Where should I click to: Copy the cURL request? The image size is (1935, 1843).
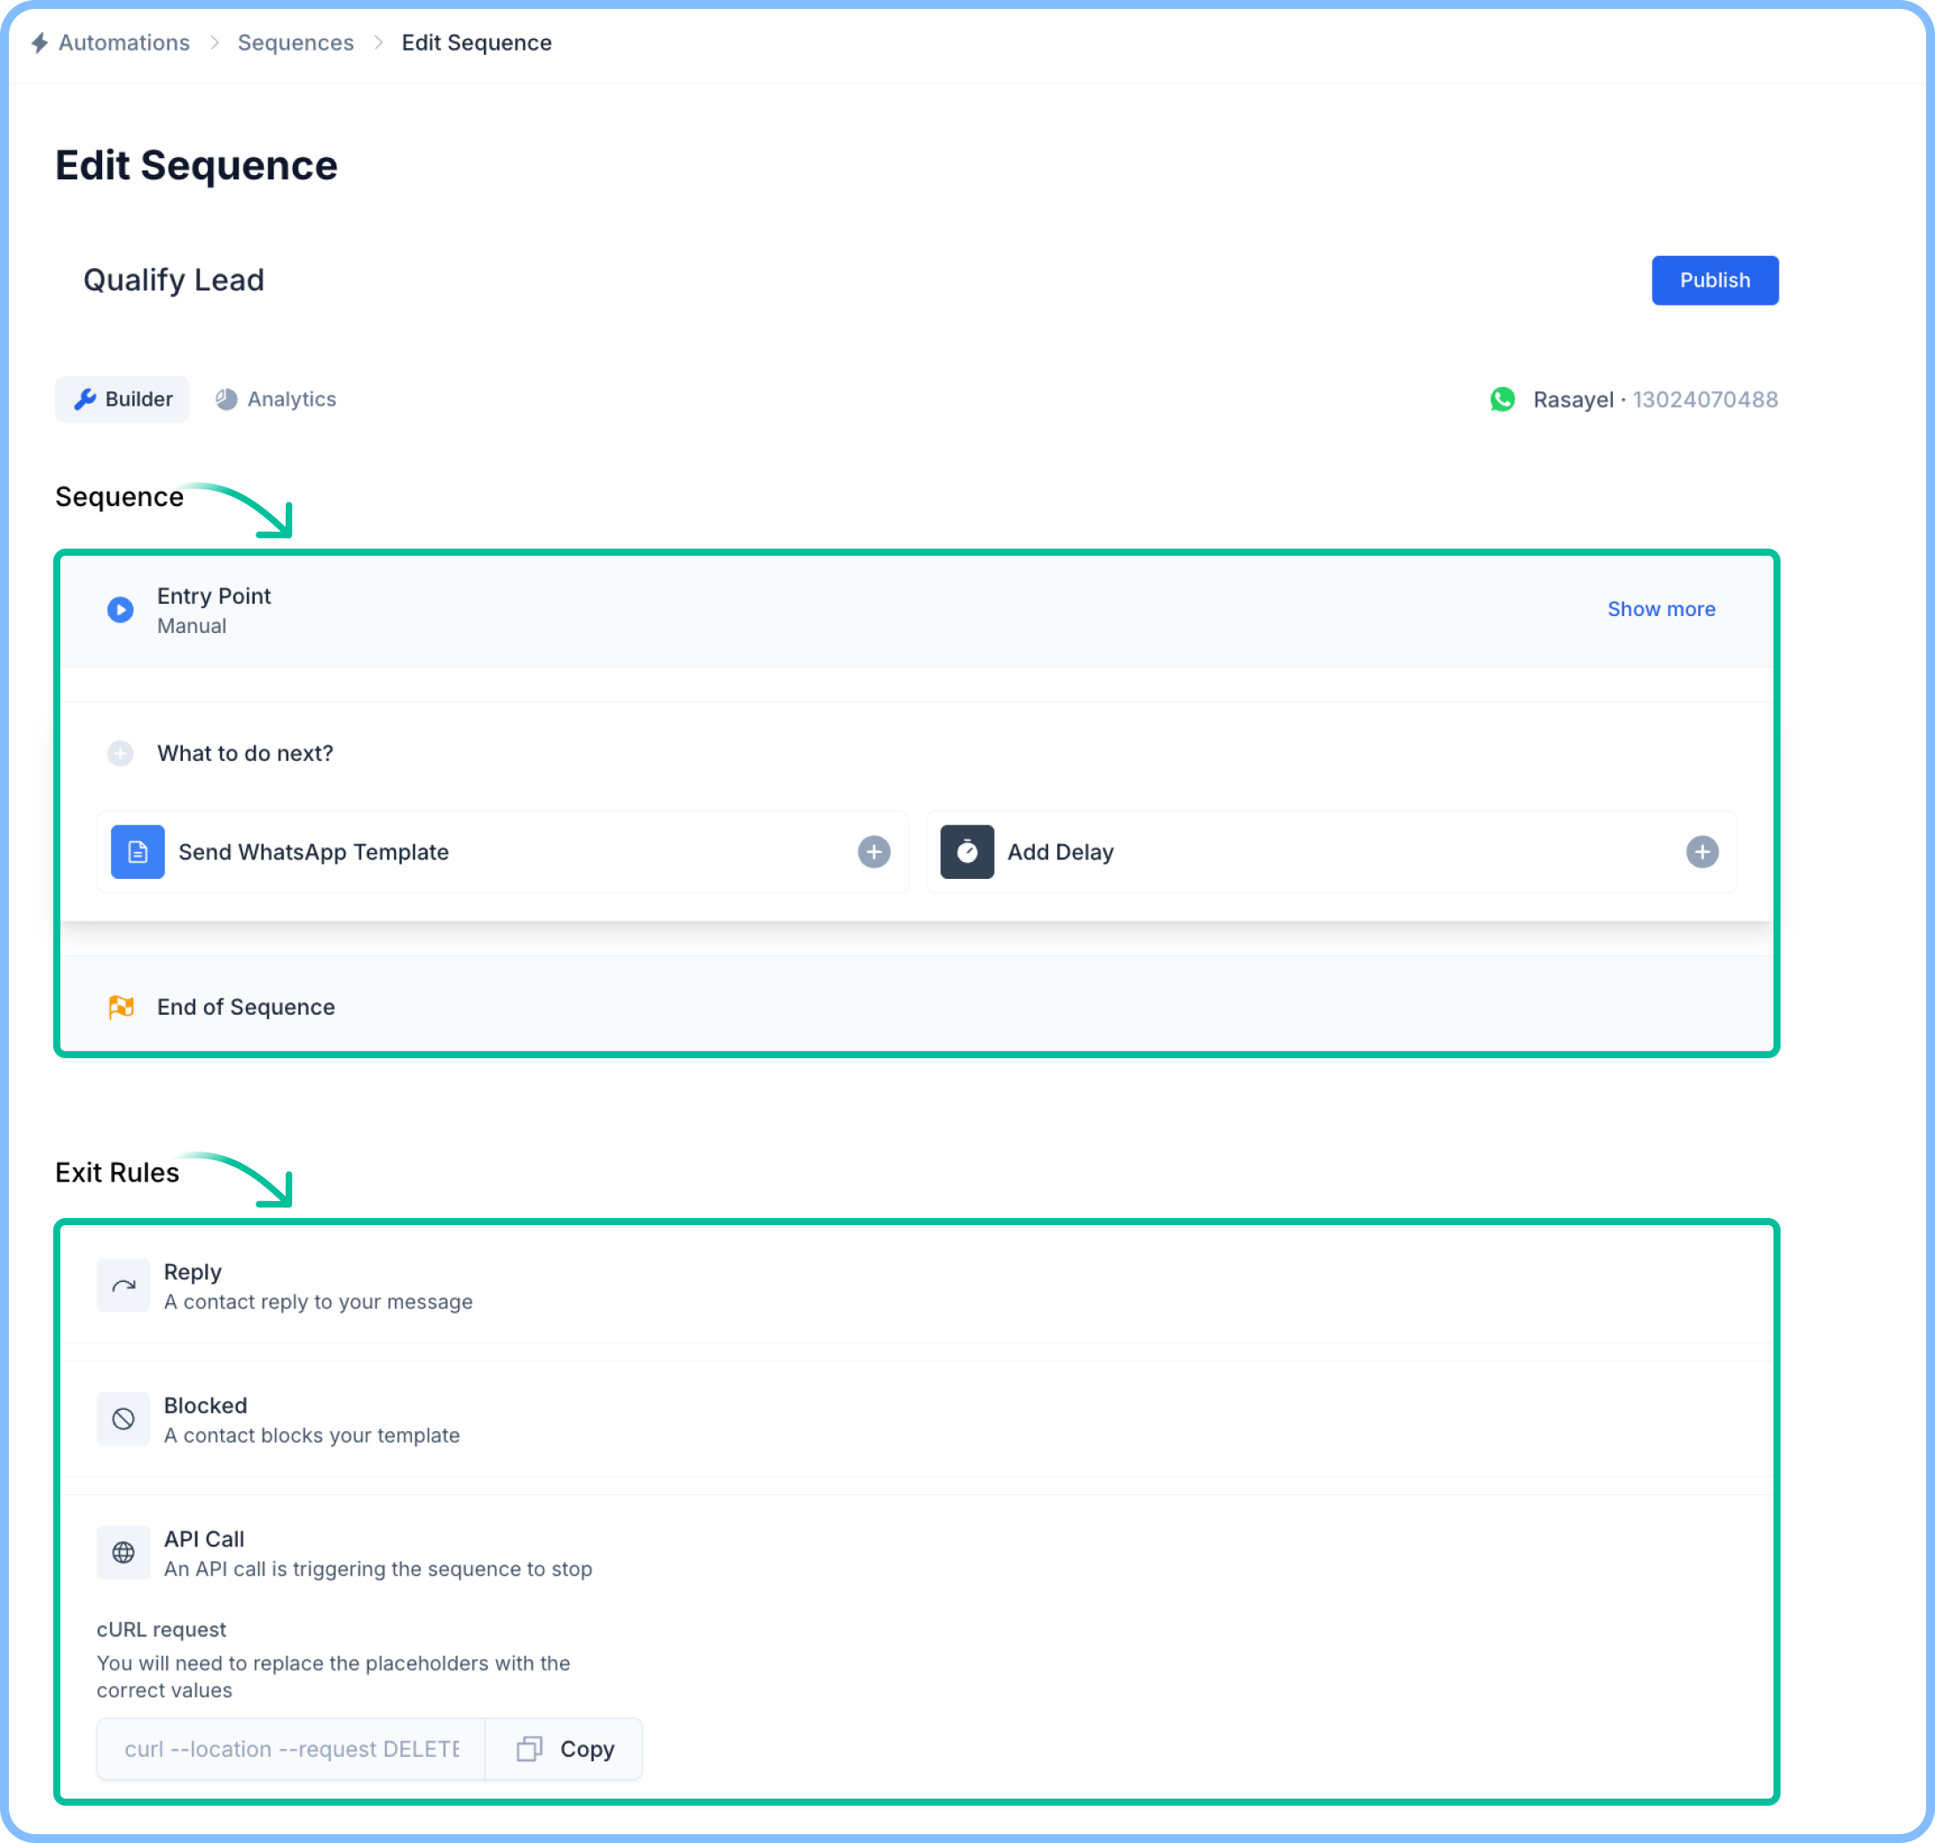(x=565, y=1749)
